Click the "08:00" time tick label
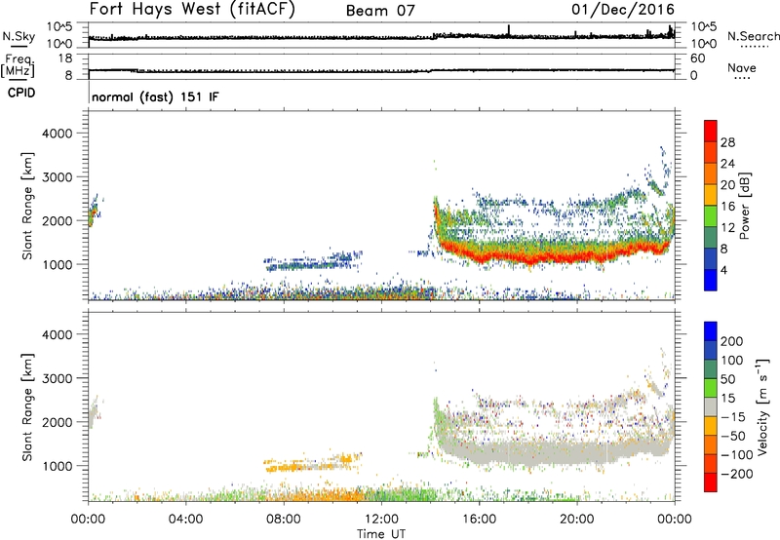780x540 pixels. click(283, 520)
